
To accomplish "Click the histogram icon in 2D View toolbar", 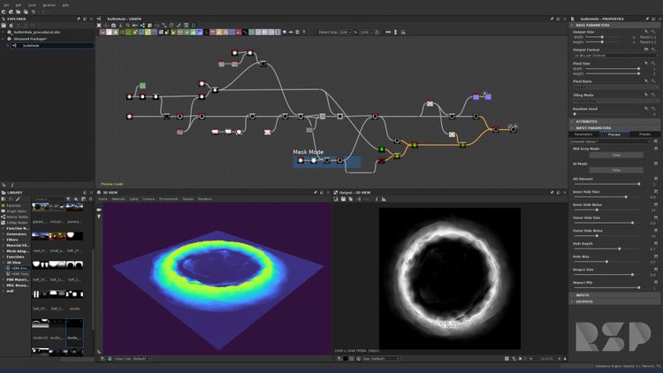I will pyautogui.click(x=384, y=199).
